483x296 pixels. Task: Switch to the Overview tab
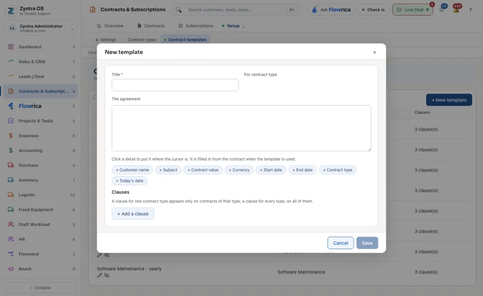[110, 26]
